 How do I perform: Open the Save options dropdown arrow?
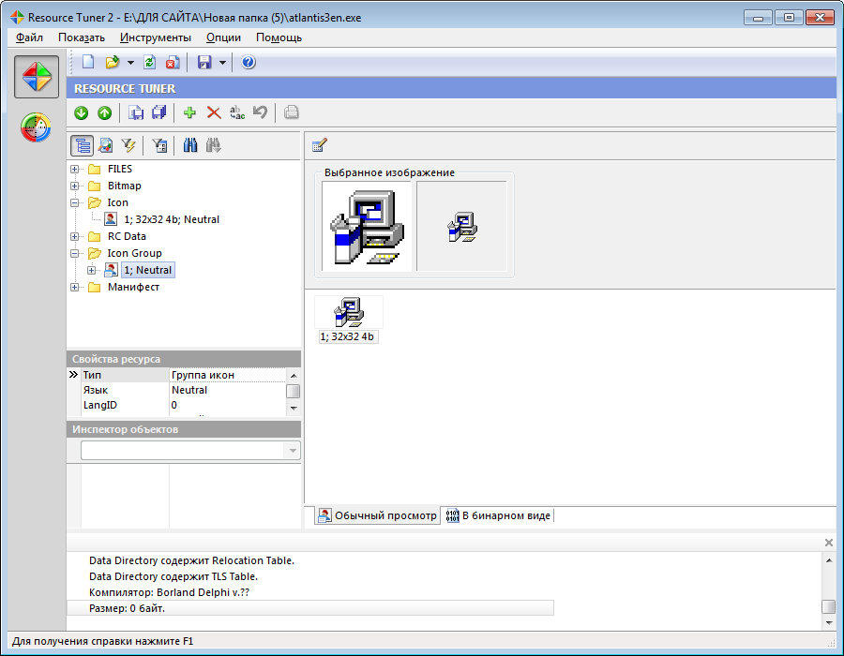[222, 63]
